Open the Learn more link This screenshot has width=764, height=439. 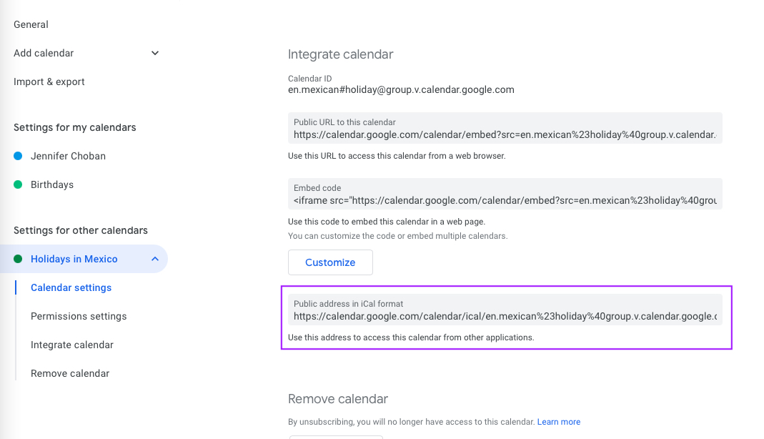click(x=559, y=422)
